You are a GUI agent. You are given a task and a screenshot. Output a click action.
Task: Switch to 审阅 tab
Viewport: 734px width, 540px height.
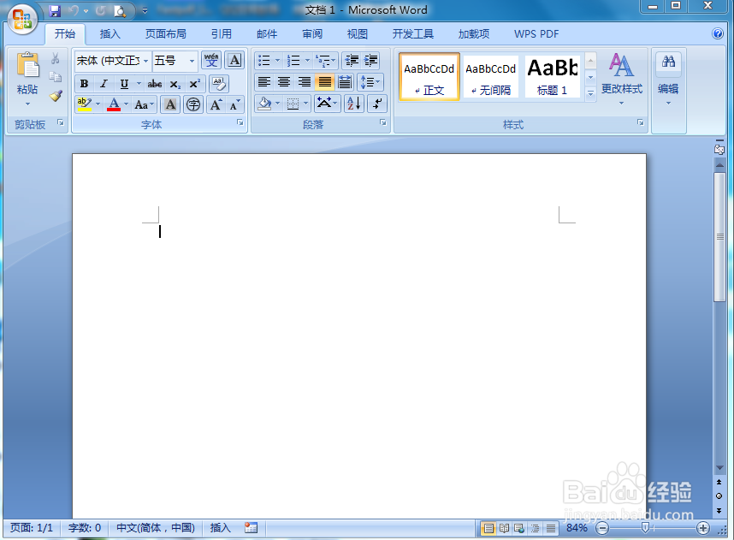pos(312,34)
